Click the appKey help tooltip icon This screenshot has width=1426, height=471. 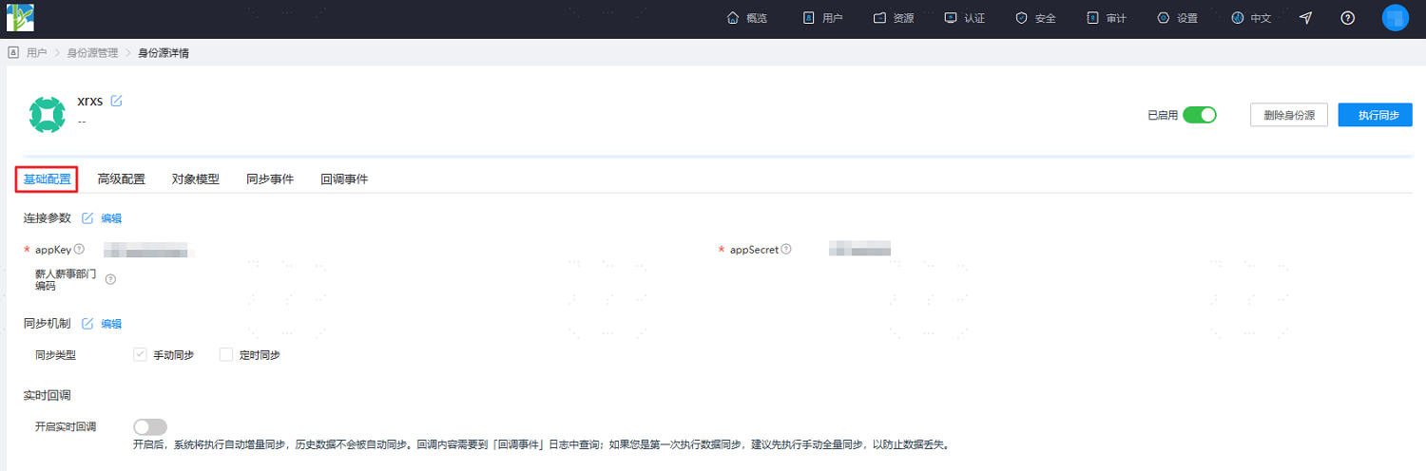click(79, 250)
